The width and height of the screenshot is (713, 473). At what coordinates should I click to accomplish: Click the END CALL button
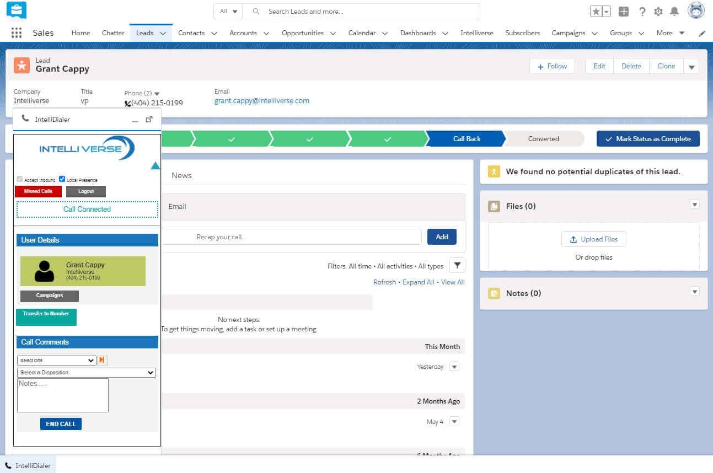(61, 424)
